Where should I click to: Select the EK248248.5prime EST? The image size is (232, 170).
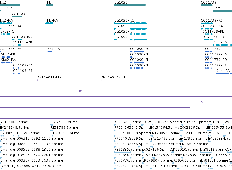(2, 130)
